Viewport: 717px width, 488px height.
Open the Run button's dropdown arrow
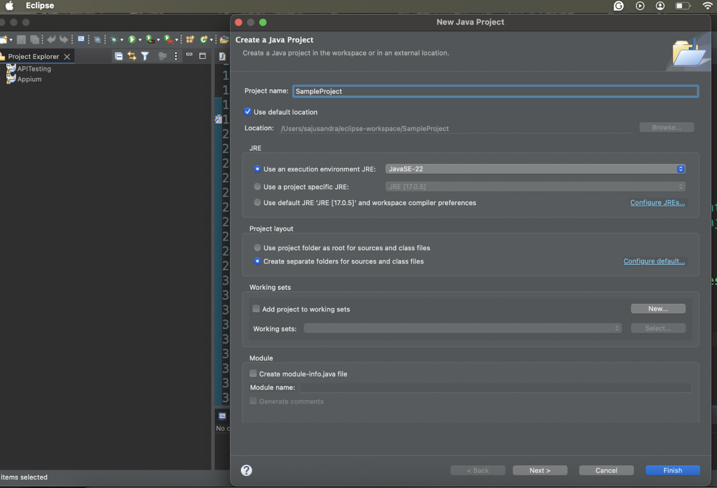click(x=141, y=39)
